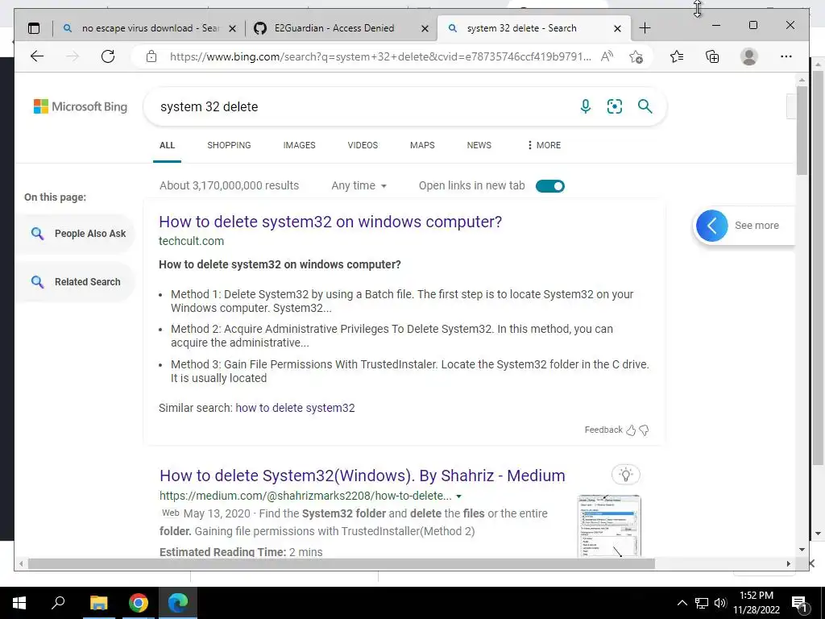Viewport: 825px width, 619px height.
Task: Open the notification center icon
Action: [x=800, y=603]
